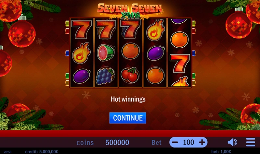Select the plum symbol on reel one

tap(82, 76)
